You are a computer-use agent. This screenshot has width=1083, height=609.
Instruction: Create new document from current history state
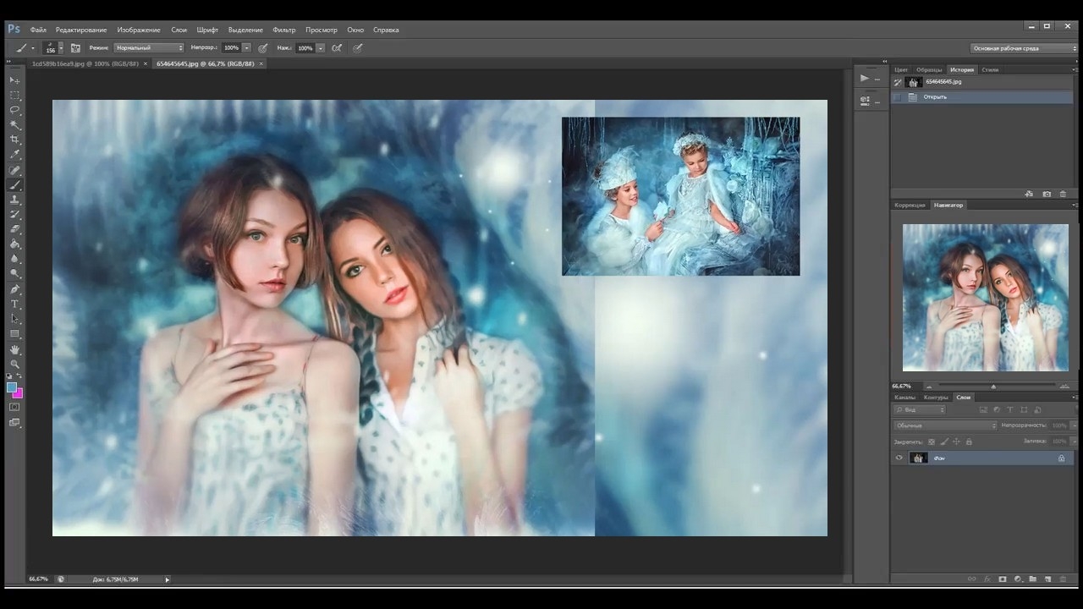[1029, 194]
